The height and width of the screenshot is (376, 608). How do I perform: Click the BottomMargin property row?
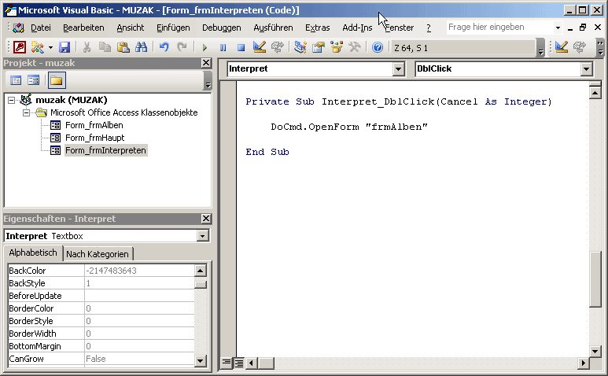pyautogui.click(x=101, y=346)
